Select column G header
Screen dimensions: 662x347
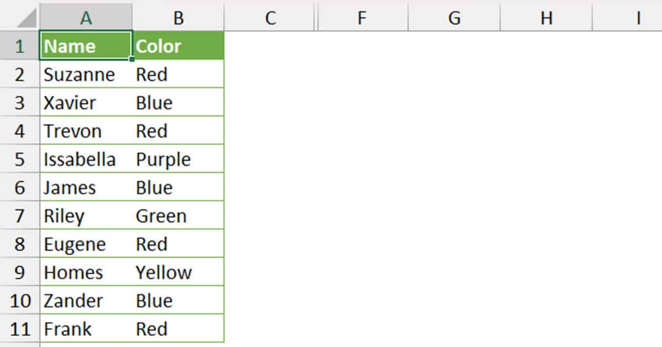[x=454, y=17]
